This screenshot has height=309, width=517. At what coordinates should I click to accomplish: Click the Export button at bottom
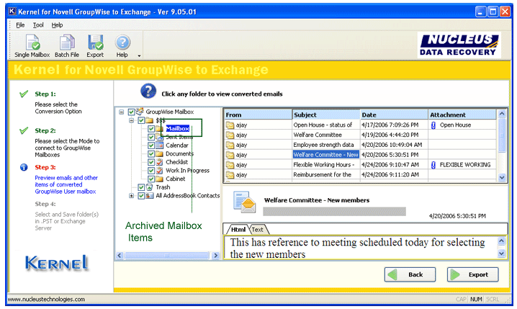click(472, 274)
